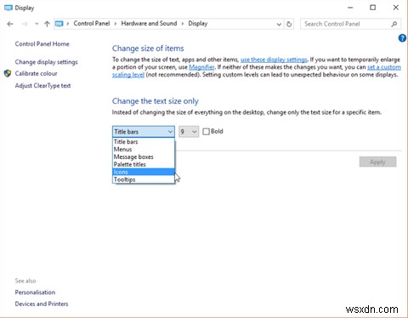Click the shield icon beside Calibrate colour
The image size is (408, 318).
tap(8, 74)
